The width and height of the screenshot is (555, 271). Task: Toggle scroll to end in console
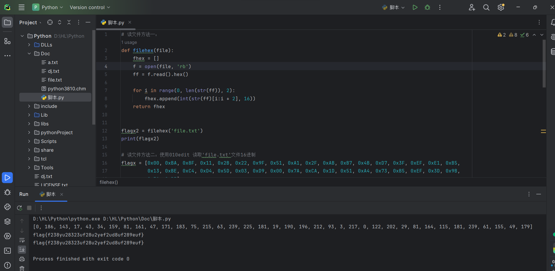point(22,249)
